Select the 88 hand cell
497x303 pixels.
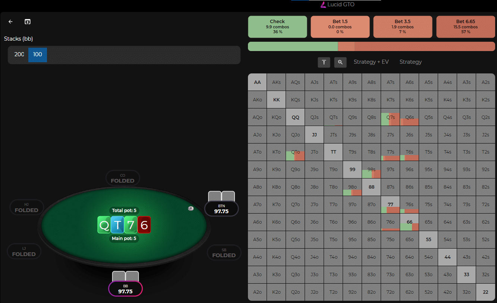(371, 187)
